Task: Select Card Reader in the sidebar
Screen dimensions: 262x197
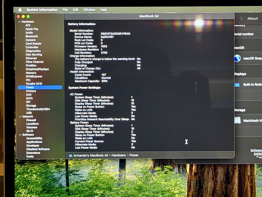Action: click(34, 44)
